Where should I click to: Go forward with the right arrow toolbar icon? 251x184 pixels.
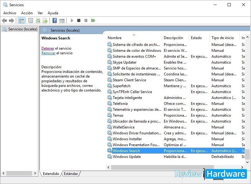coord(11,20)
